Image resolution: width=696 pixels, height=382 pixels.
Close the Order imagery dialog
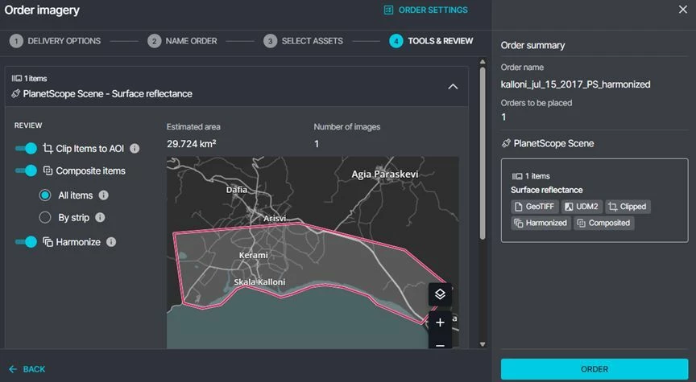point(682,10)
